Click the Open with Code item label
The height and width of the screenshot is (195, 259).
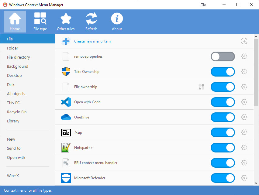(x=87, y=102)
